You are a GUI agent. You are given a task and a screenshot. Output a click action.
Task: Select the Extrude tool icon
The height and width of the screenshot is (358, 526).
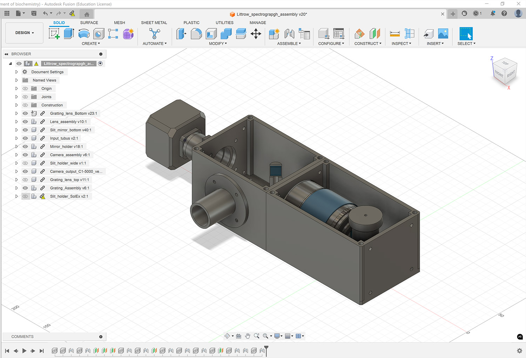pyautogui.click(x=69, y=34)
